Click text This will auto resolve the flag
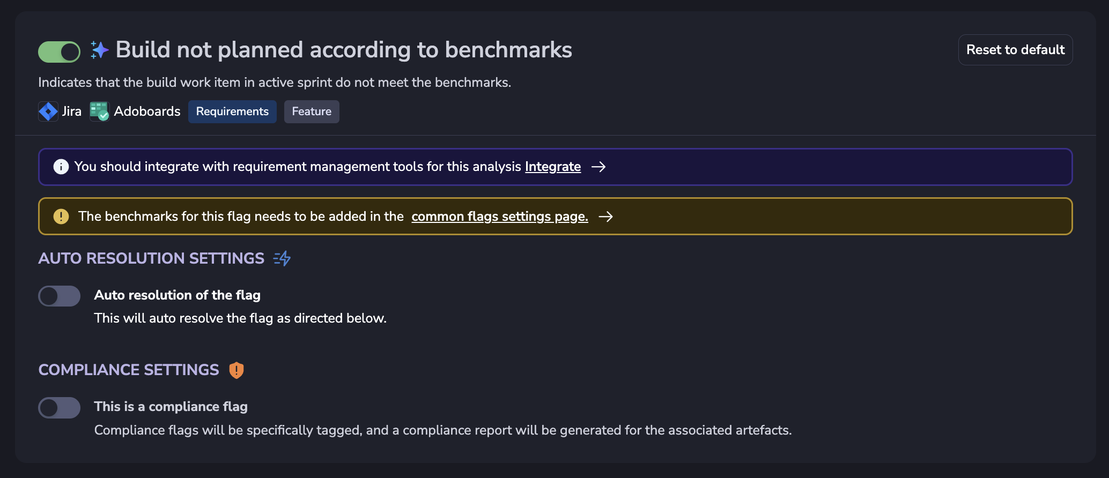This screenshot has width=1109, height=478. pos(240,318)
